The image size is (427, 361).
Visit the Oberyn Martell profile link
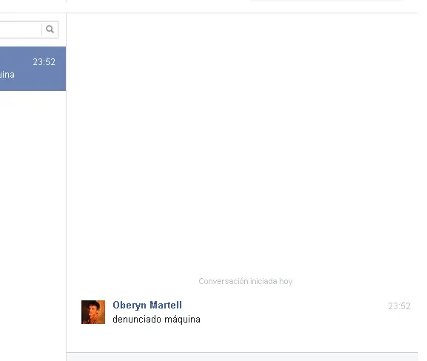point(147,305)
